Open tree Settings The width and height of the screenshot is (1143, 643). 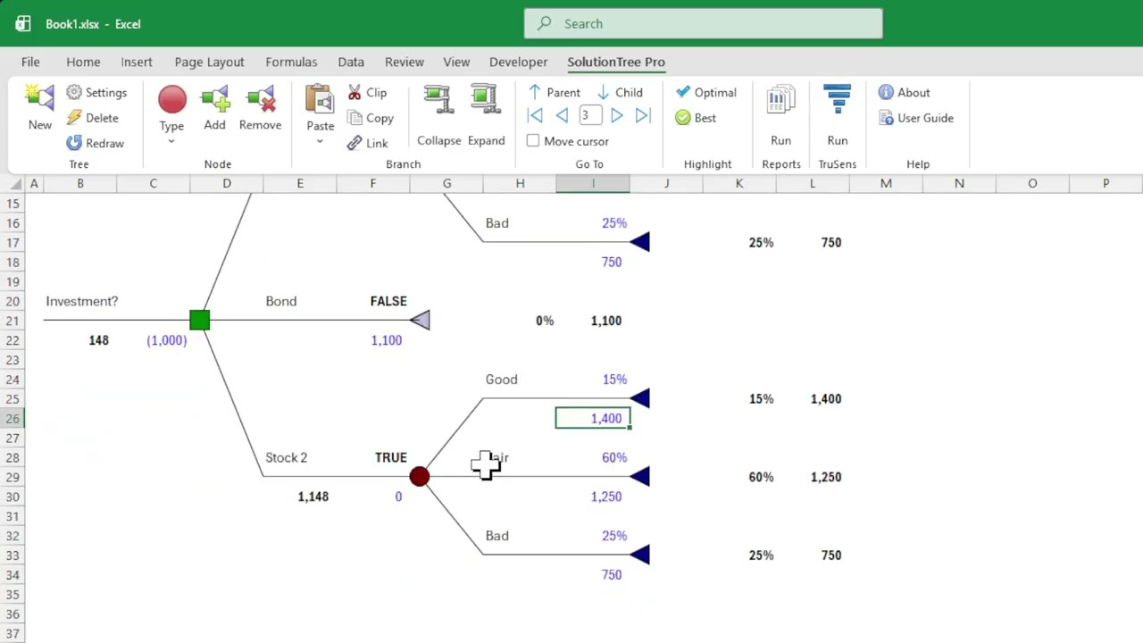[x=96, y=93]
